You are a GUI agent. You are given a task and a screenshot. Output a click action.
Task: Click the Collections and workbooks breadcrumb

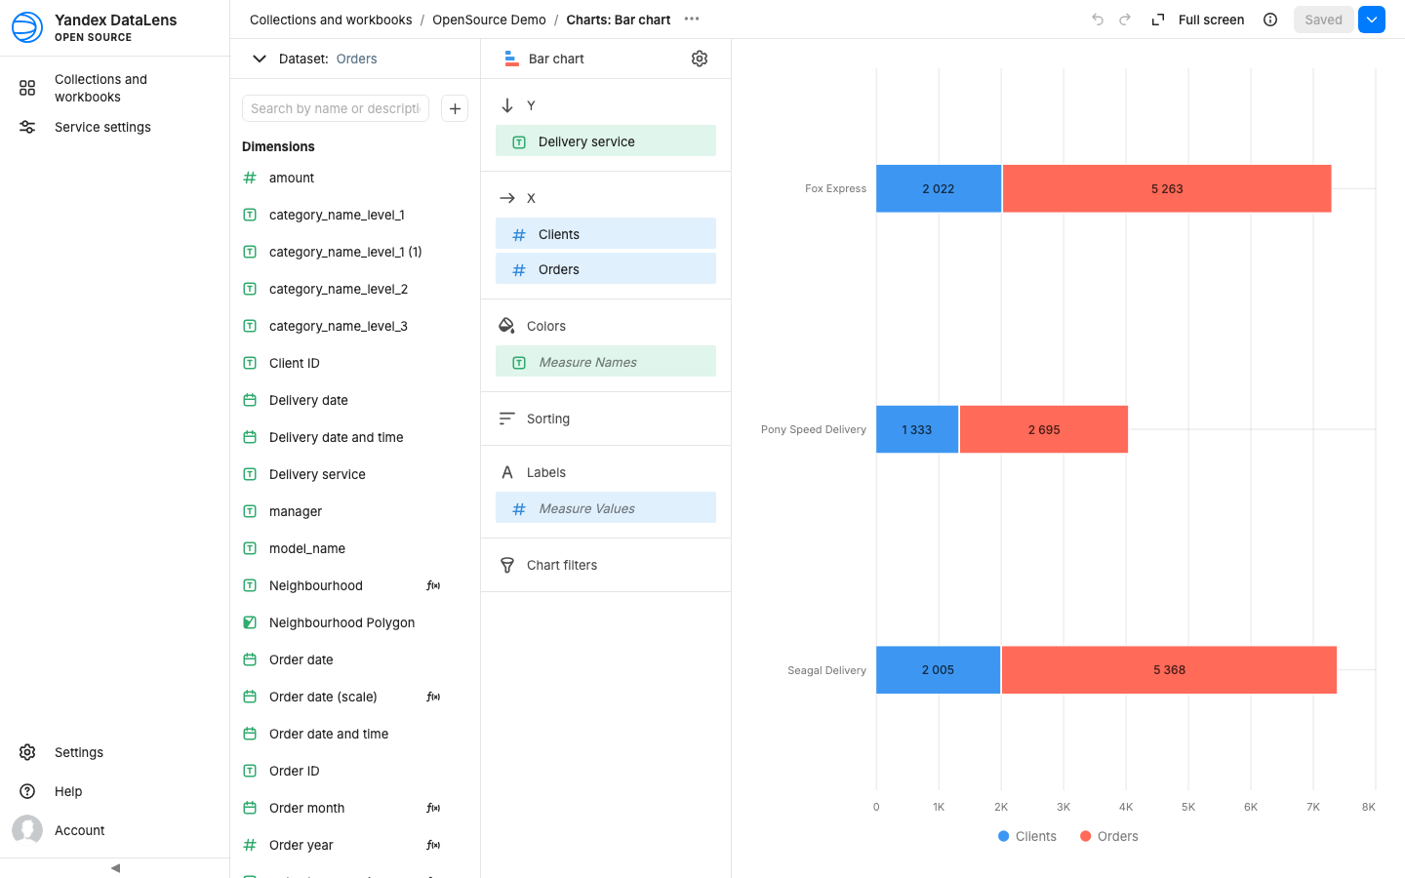pyautogui.click(x=331, y=20)
